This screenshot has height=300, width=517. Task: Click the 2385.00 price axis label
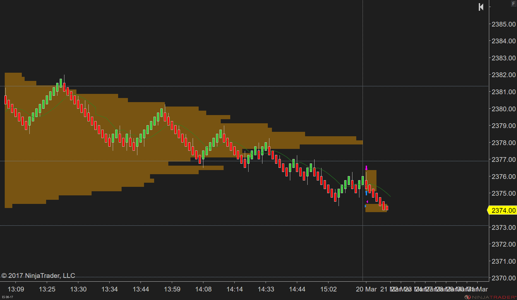tap(503, 24)
